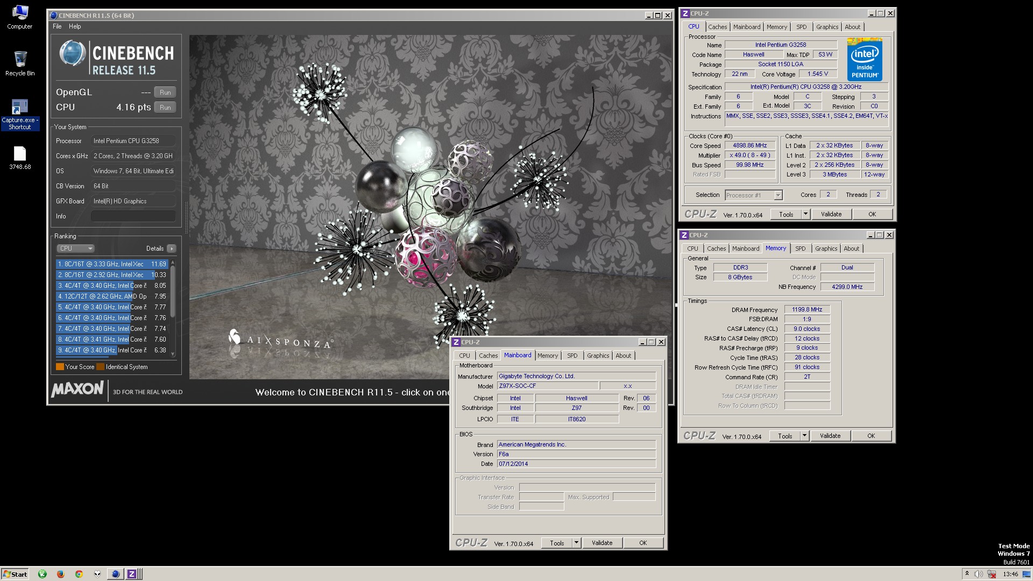
Task: Click the MAXON logo in Cinebench
Action: 77,388
